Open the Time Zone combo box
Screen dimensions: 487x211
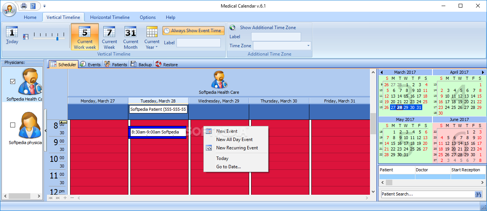[x=282, y=46]
